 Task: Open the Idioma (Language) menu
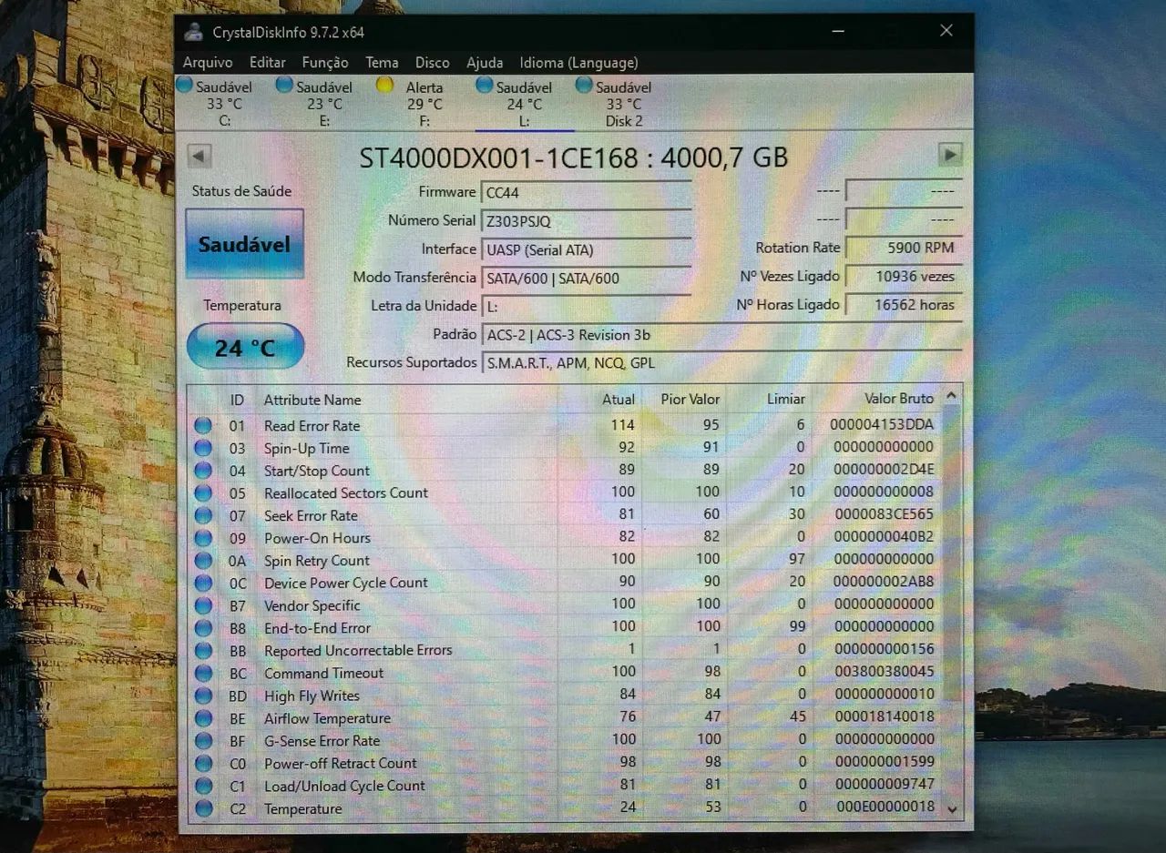[578, 63]
